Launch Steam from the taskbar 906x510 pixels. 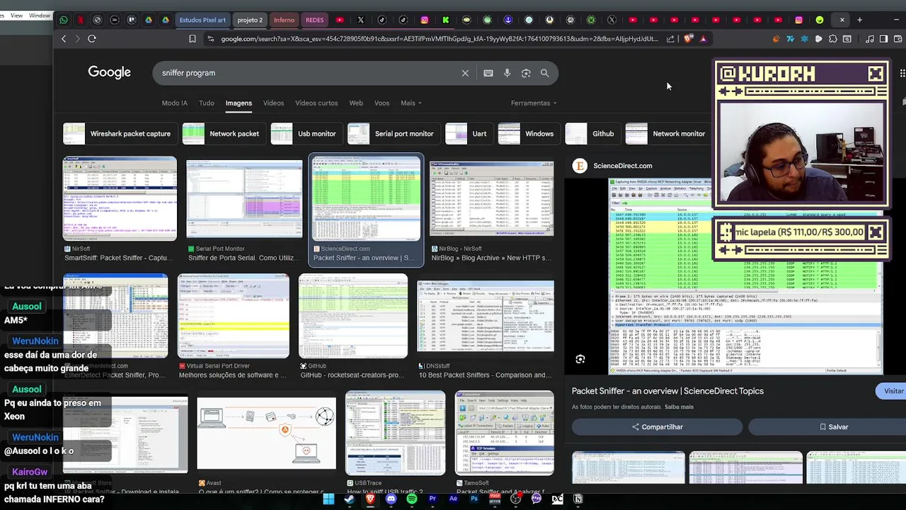point(350,499)
